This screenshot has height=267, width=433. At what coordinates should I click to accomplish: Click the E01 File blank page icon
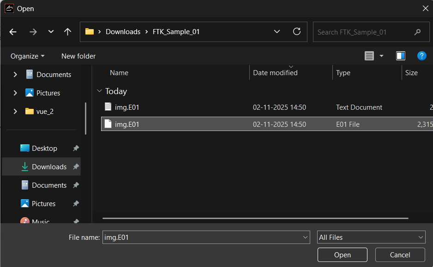point(108,124)
